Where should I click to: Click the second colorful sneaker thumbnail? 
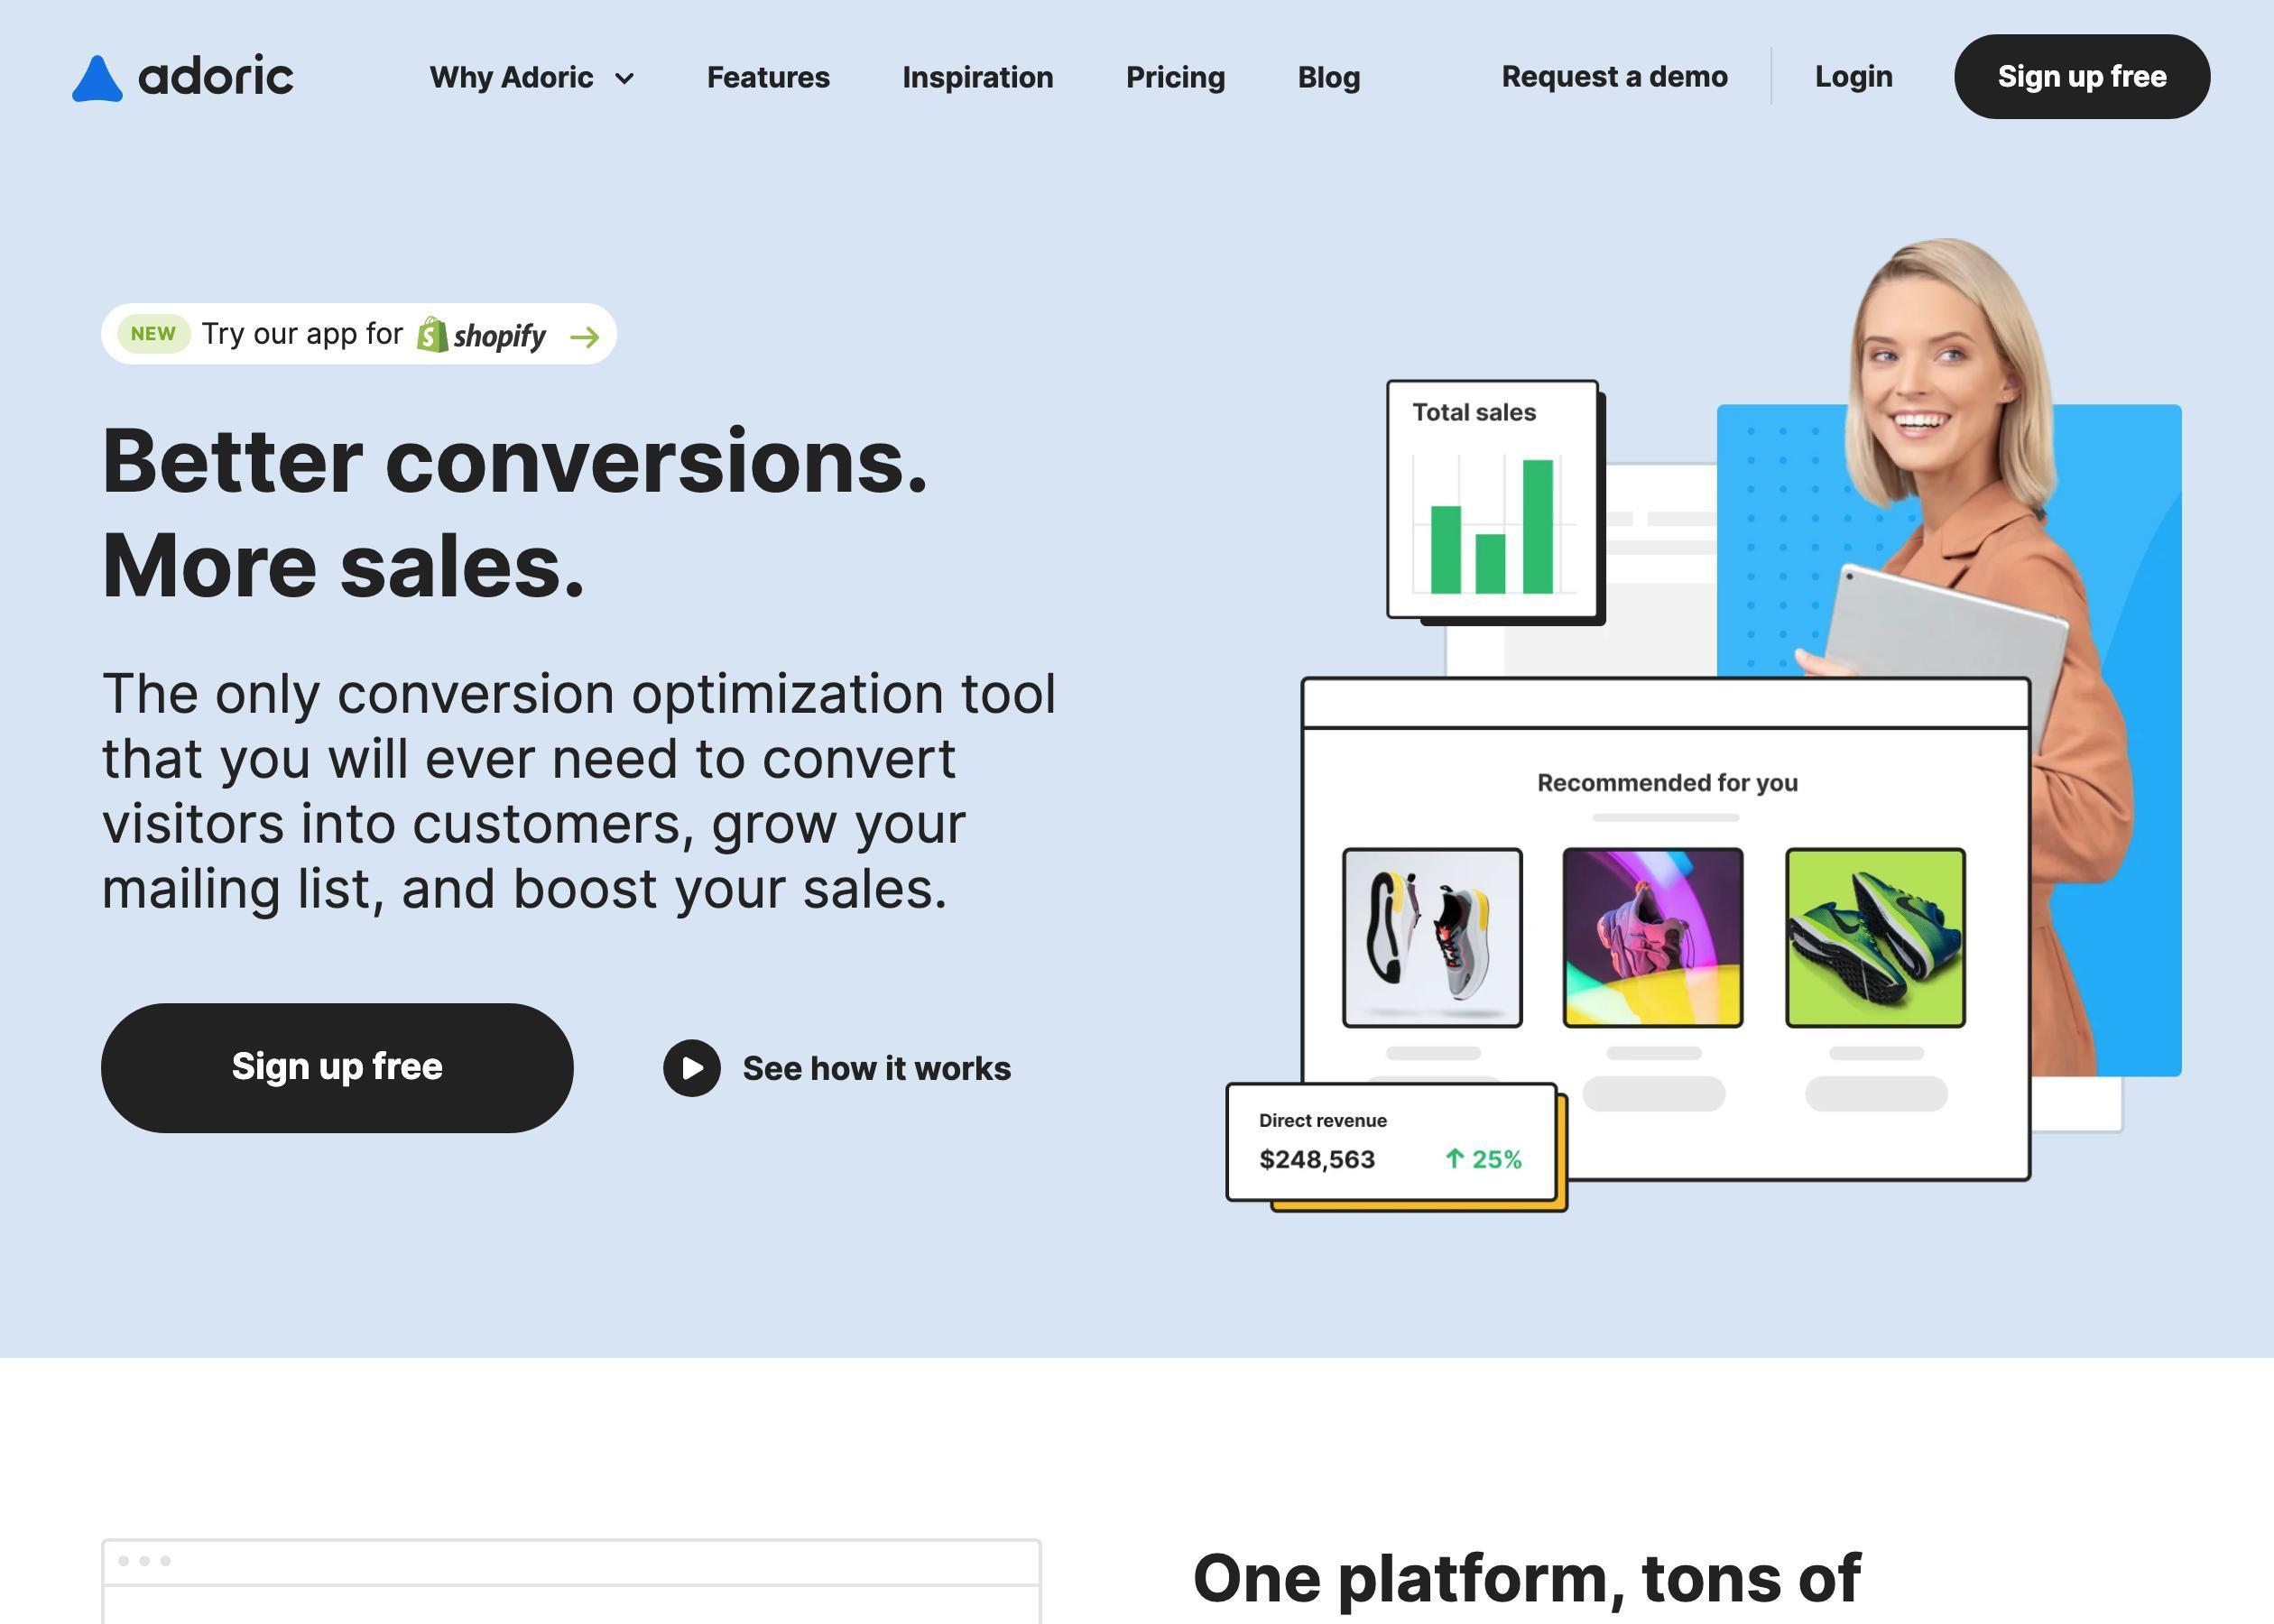(x=1654, y=935)
